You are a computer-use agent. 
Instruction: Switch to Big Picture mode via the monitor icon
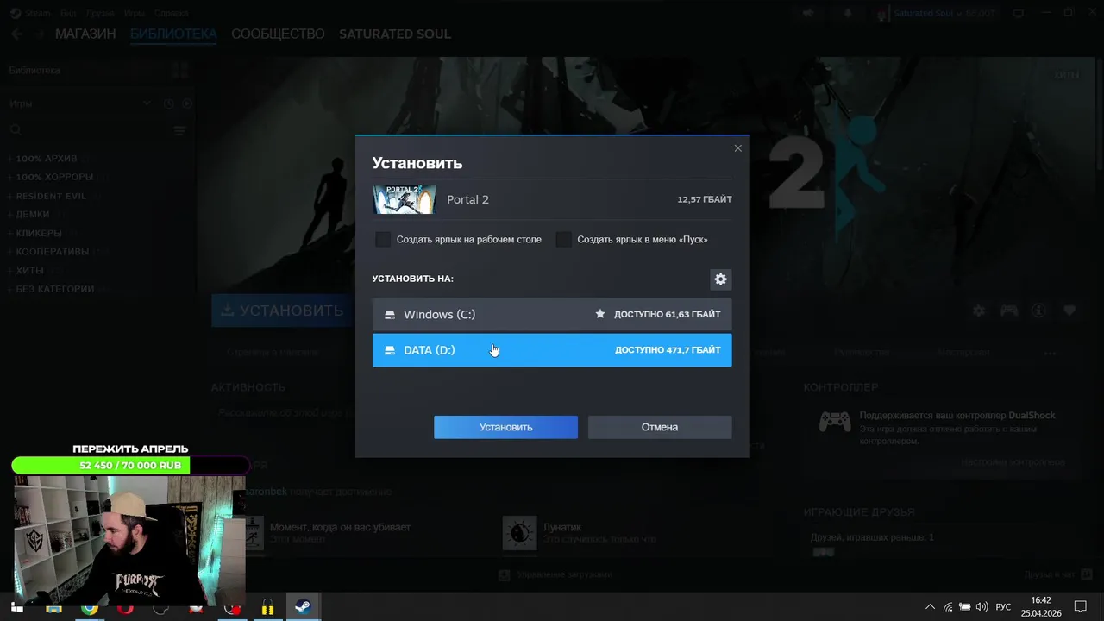click(1018, 14)
